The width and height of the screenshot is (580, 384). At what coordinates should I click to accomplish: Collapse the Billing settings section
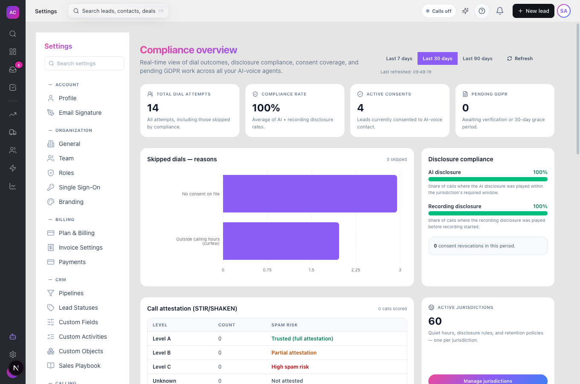(61, 220)
